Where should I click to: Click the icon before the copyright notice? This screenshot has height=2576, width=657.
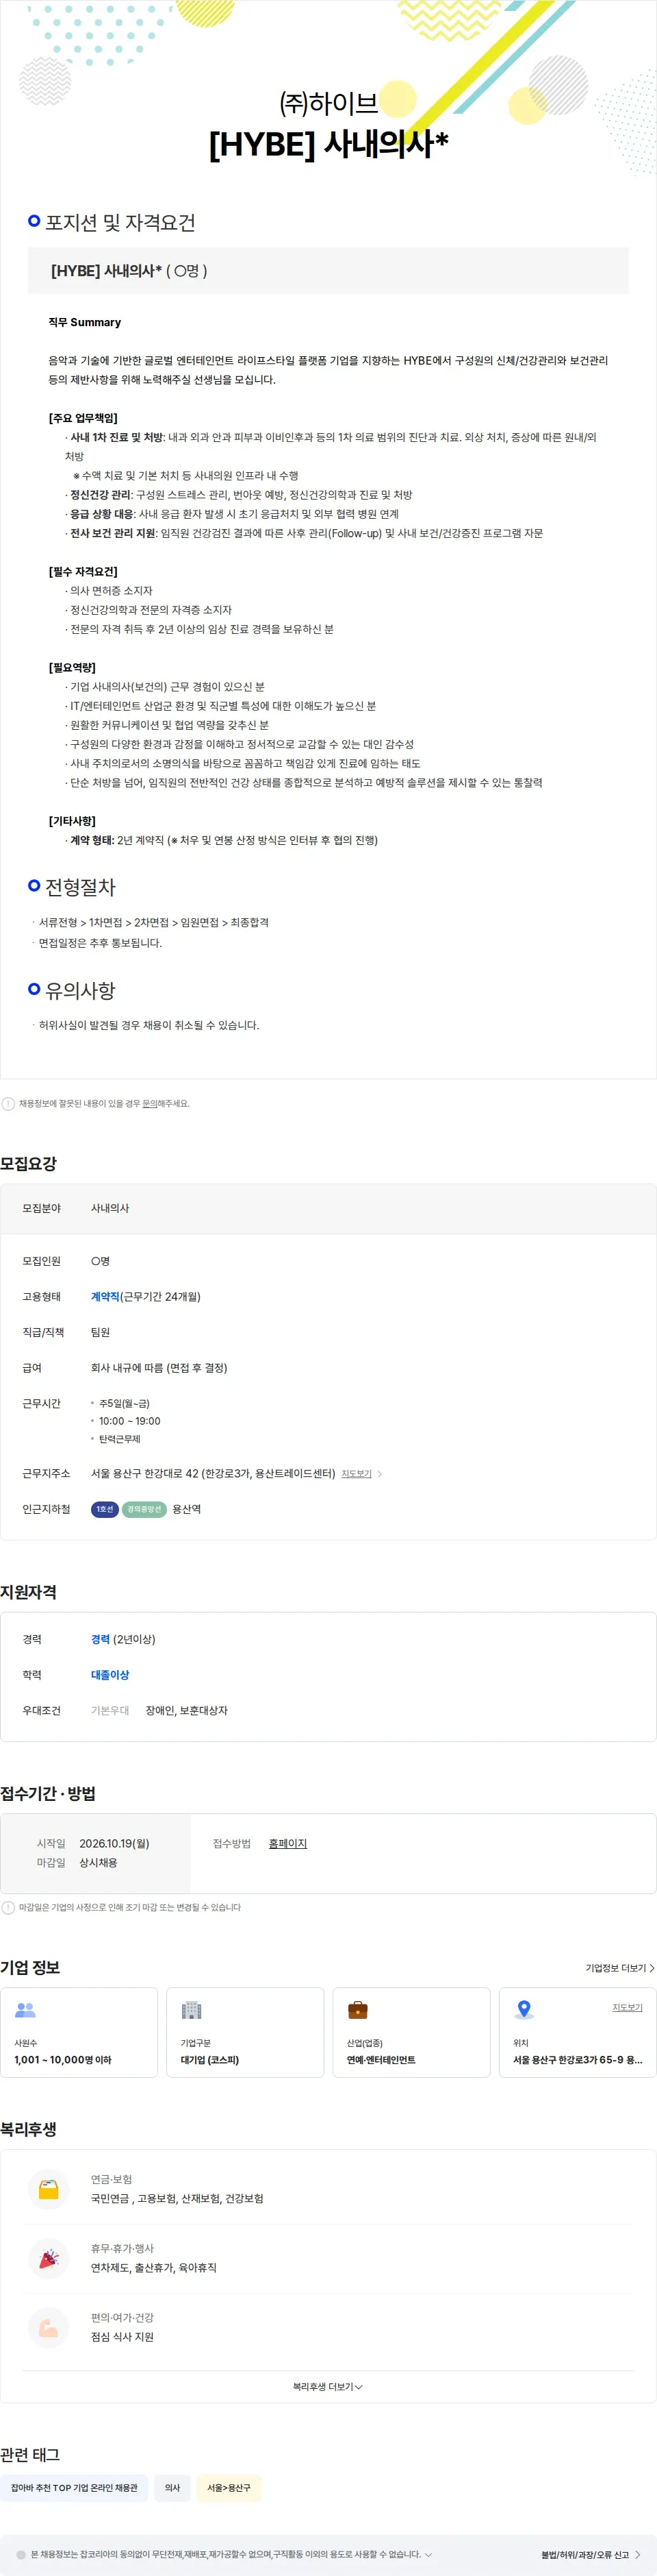(21, 2554)
